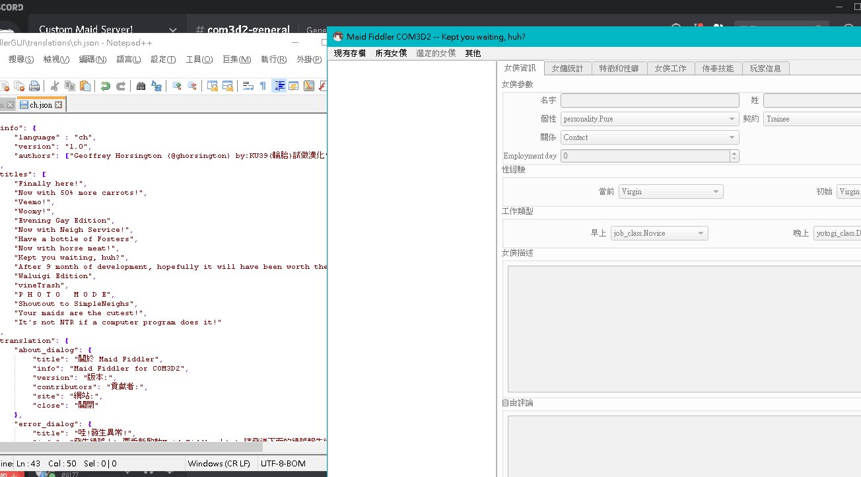Screen dimensions: 861x477
Task: Open the 編碼(N) menu in Notepad++
Action: click(x=92, y=59)
